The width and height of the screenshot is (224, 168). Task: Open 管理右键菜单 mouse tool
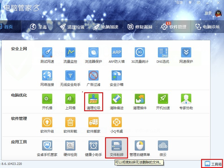click(140, 148)
